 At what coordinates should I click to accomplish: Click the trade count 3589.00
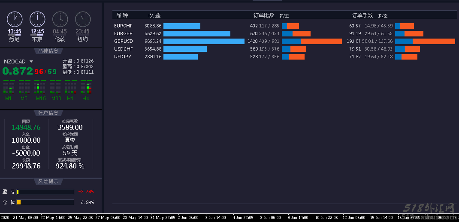click(70, 127)
